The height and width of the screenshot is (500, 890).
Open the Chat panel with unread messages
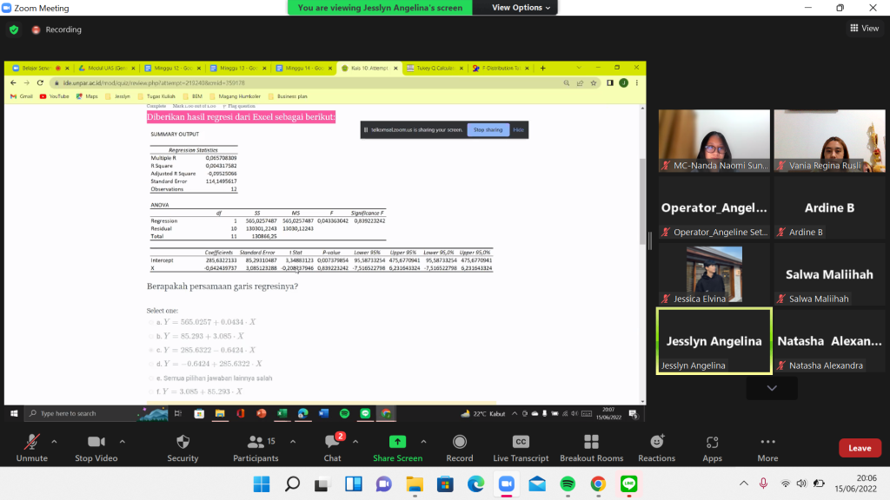[333, 446]
